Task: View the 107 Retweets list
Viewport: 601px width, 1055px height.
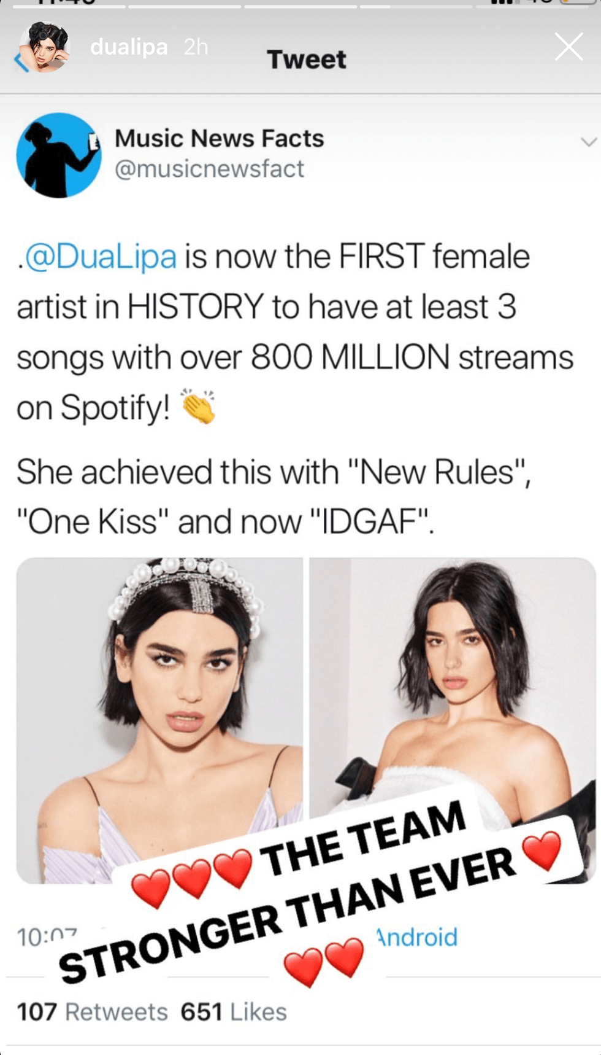Action: (92, 1012)
